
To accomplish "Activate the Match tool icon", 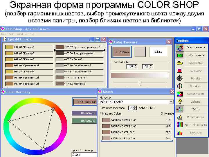I will tap(180, 109).
